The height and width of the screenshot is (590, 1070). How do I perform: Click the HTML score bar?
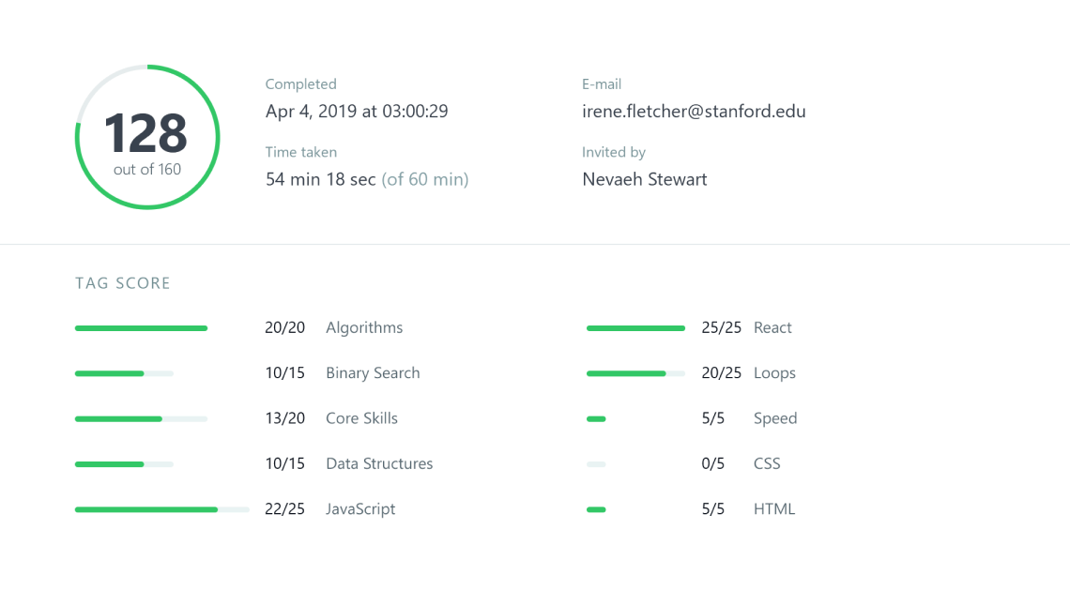point(596,509)
